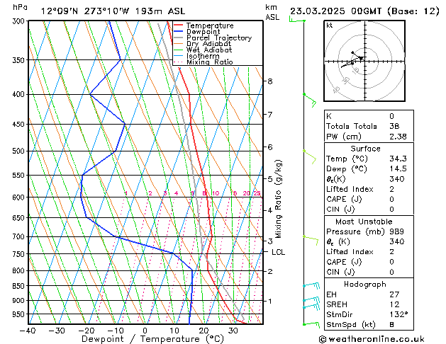Viewport: 446px width, 344px height.
Task: Click the 500 hPa pressure label
Action: point(20,151)
